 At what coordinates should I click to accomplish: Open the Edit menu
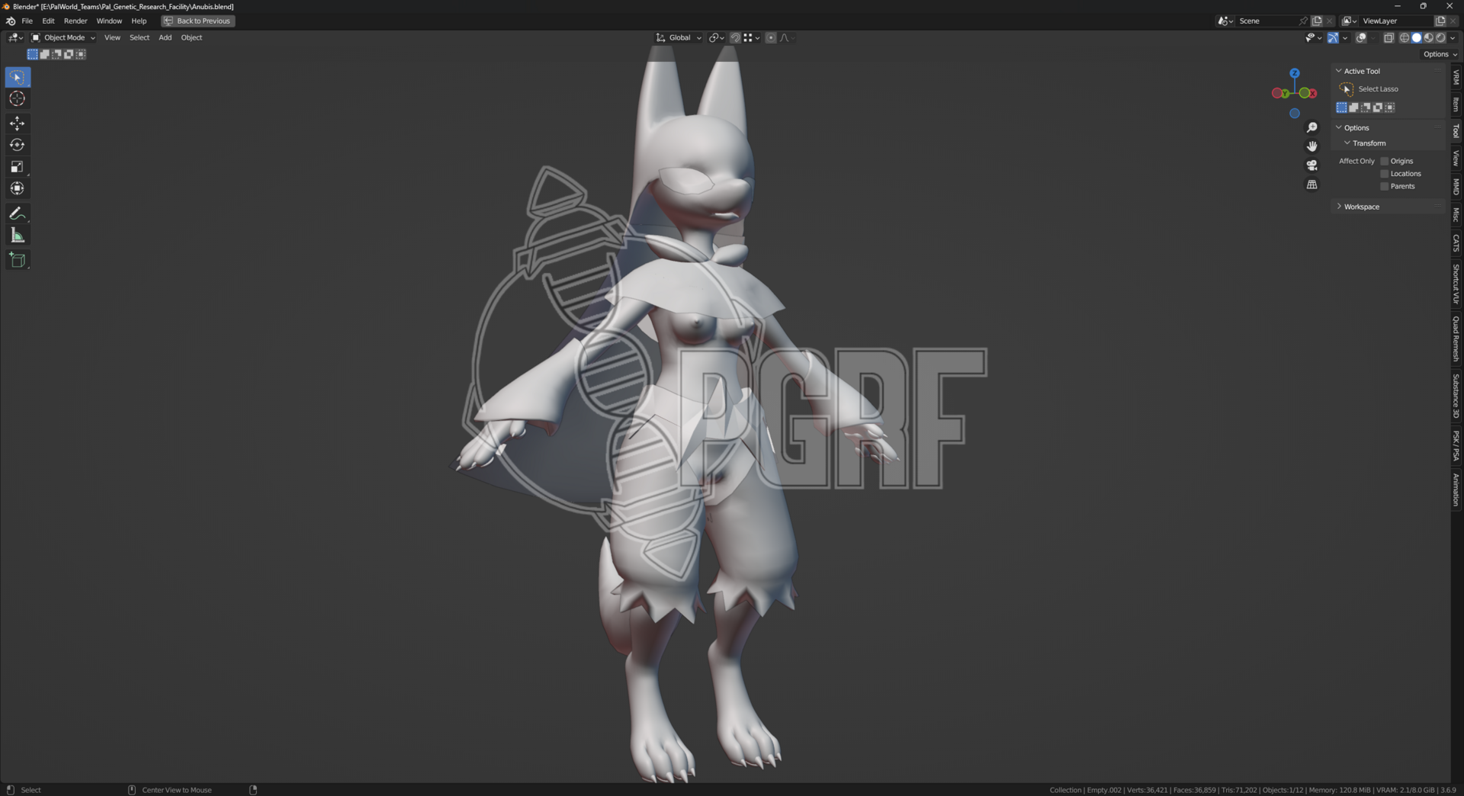48,21
